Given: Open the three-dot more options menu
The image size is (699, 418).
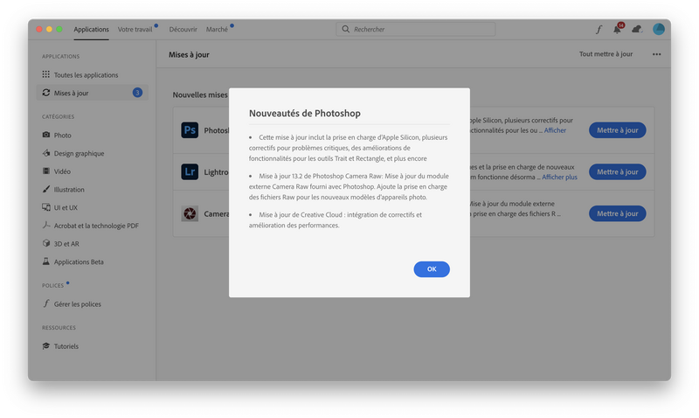Looking at the screenshot, I should tap(657, 54).
